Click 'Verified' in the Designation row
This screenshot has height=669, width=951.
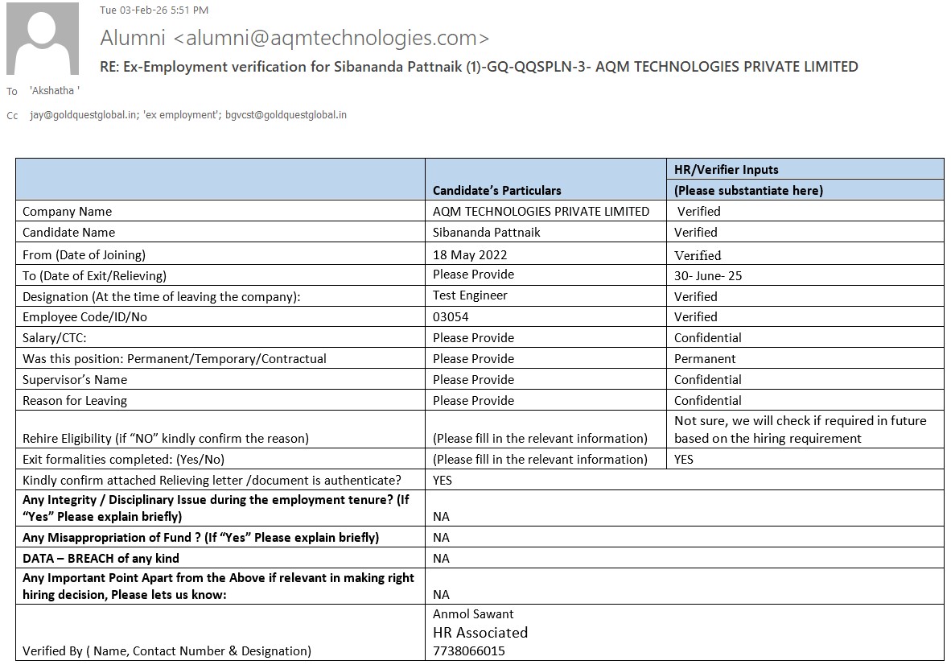[x=696, y=297]
